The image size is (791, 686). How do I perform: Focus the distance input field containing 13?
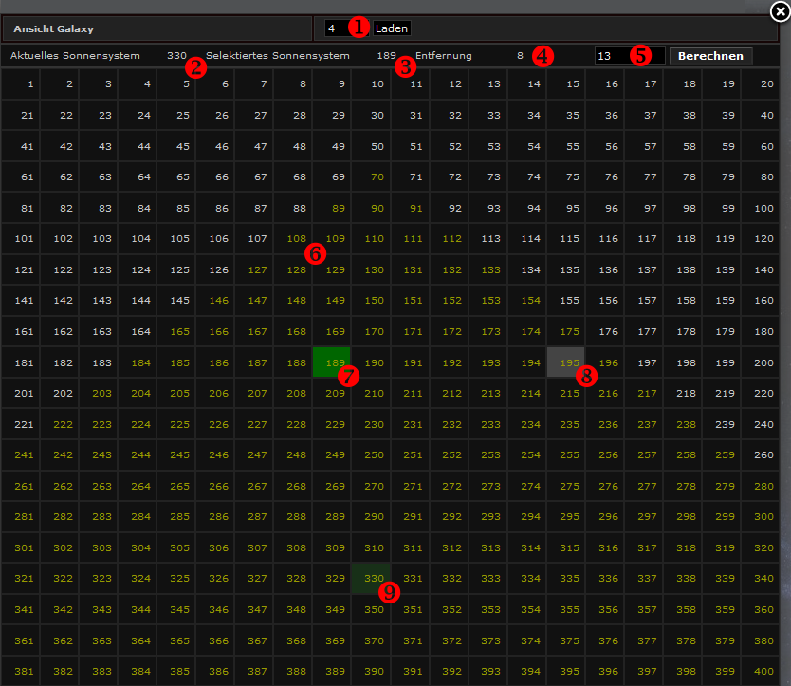coord(630,56)
